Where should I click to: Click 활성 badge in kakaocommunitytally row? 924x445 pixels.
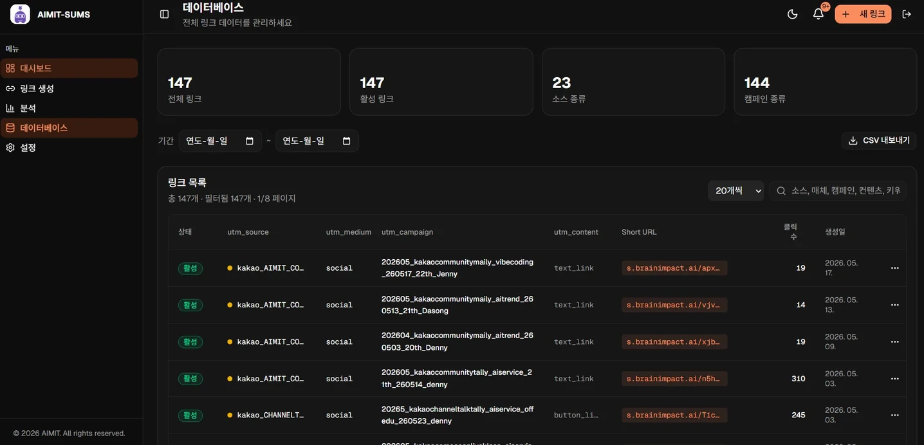[190, 379]
